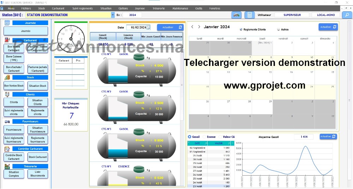Open the gauge dashboard icon
This screenshot has height=189, width=353.
pyautogui.click(x=237, y=15)
